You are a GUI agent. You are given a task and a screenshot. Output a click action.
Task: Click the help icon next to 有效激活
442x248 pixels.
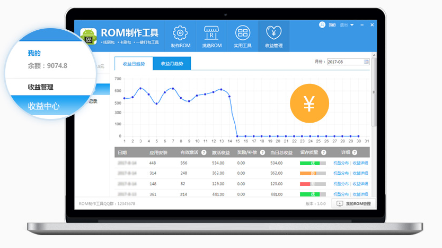pos(204,152)
